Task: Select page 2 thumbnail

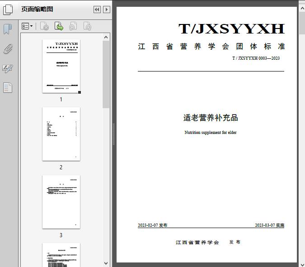Action: tap(61, 134)
